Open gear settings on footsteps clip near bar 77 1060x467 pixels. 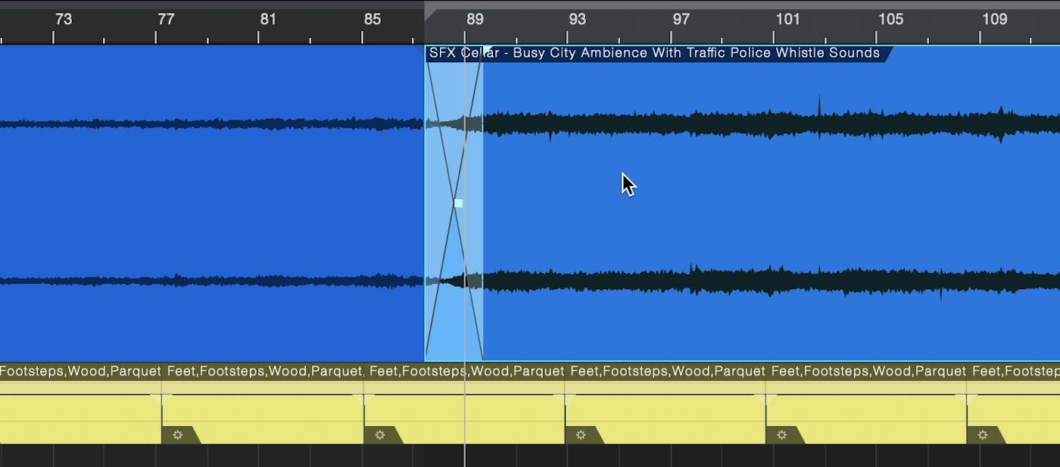[178, 435]
